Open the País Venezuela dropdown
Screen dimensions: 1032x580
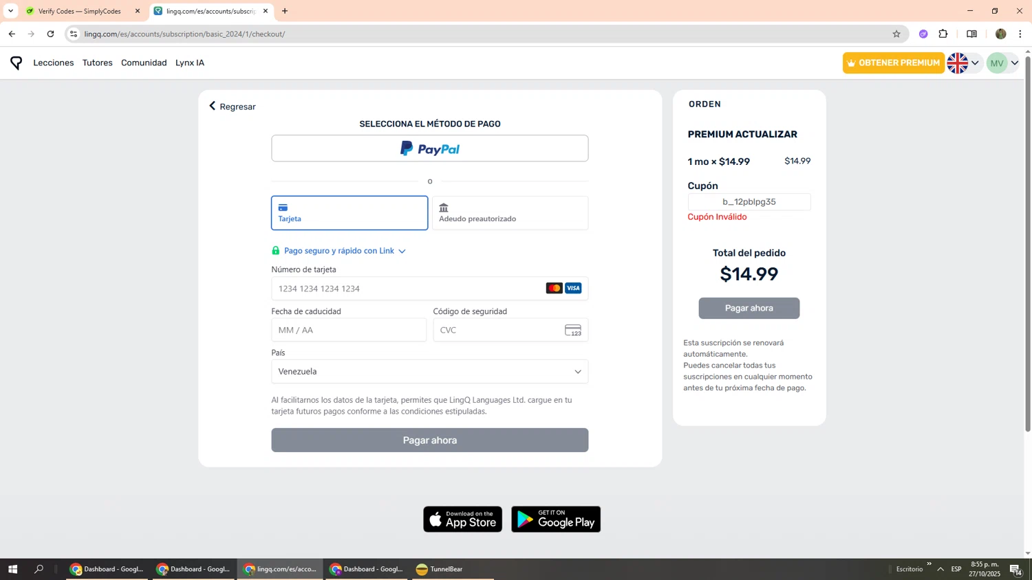click(430, 372)
